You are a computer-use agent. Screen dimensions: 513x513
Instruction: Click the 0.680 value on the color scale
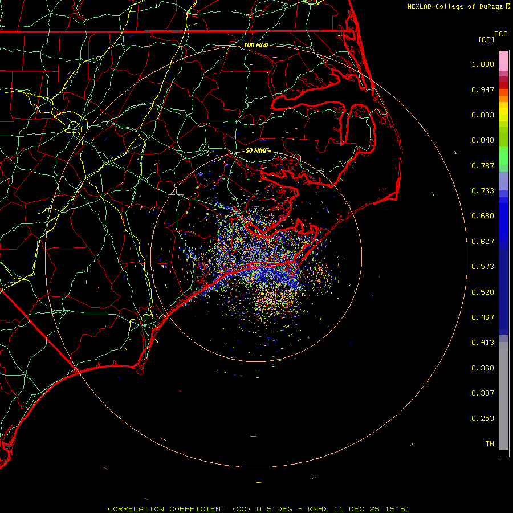483,216
